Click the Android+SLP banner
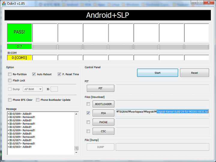 click(108, 15)
